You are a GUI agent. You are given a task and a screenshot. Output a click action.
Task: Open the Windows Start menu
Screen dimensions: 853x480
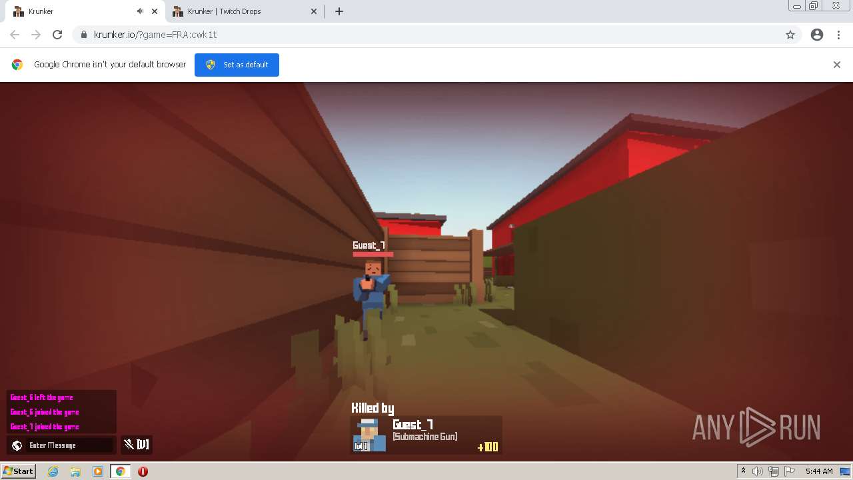[19, 471]
